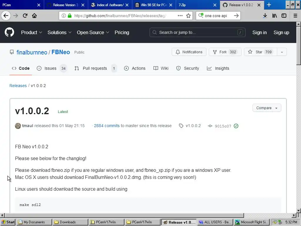Open the Insights tab

click(218, 68)
